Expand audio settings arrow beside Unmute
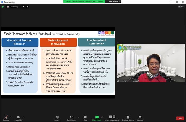 (11, 117)
